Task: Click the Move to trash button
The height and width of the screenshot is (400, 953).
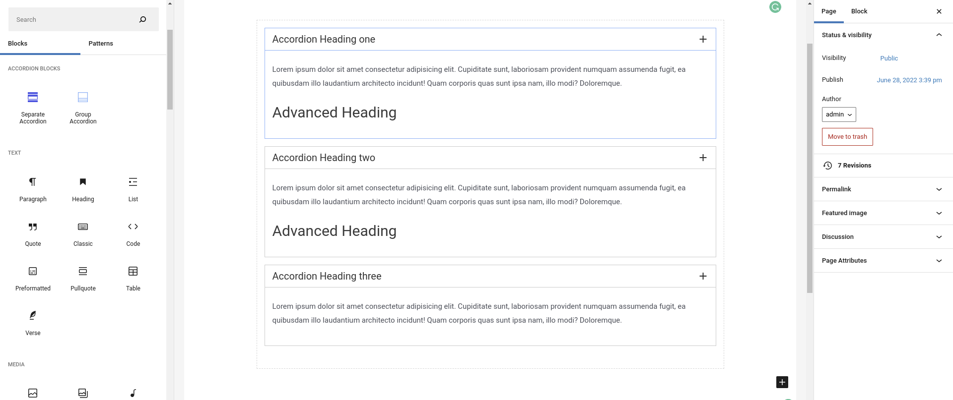Action: point(847,137)
